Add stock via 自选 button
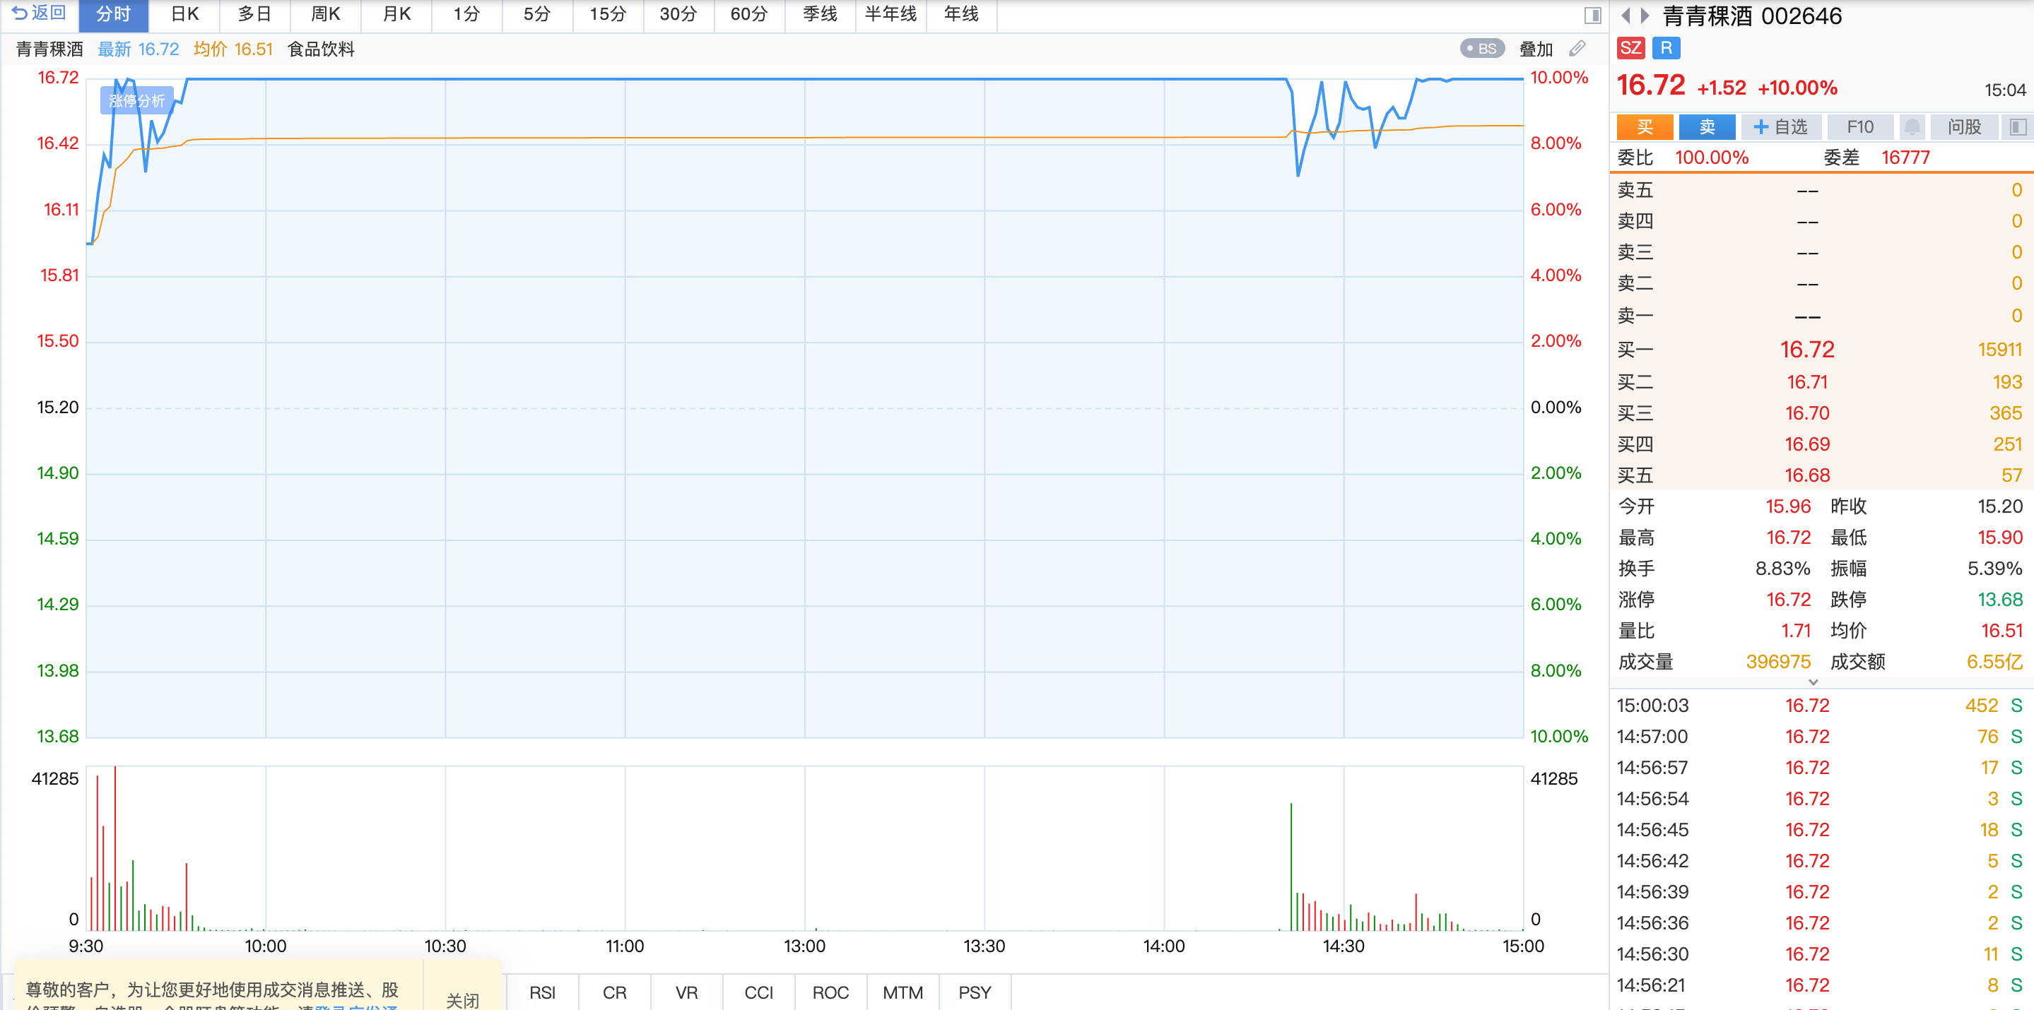This screenshot has height=1010, width=2034. (1780, 127)
